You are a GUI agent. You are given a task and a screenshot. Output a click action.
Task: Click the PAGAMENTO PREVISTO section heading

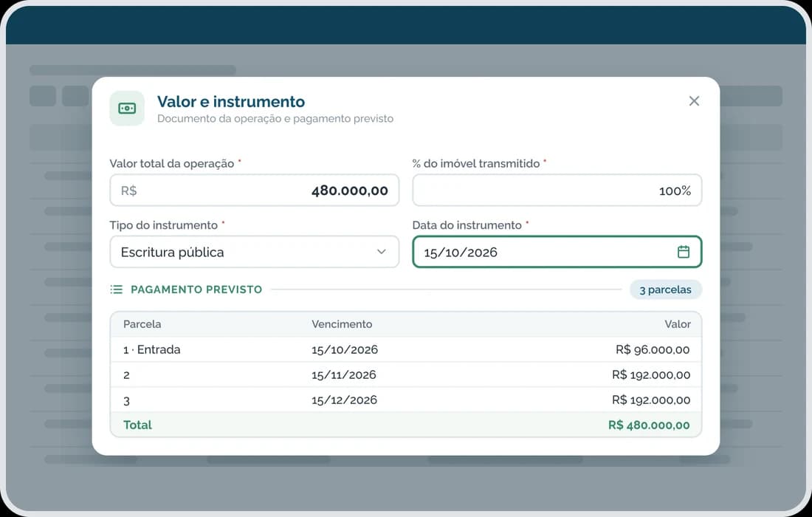[x=196, y=290]
